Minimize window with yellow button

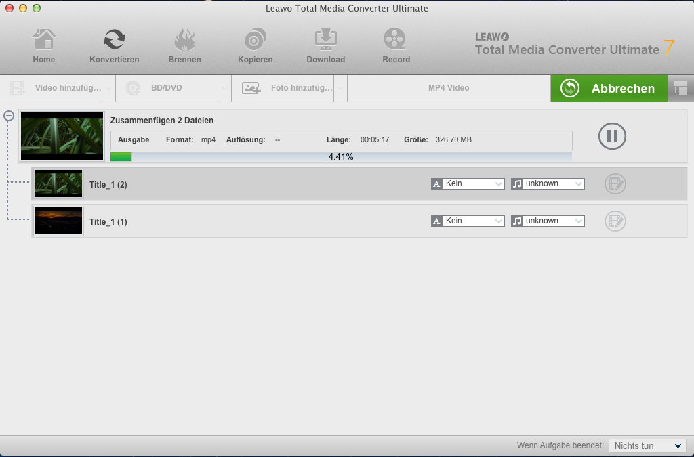tap(23, 8)
